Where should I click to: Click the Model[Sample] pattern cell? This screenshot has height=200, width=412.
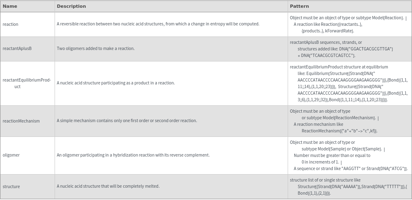[x=348, y=155]
